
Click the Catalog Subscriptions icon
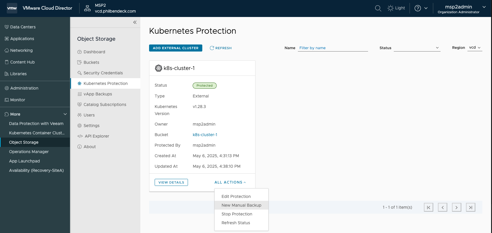point(80,104)
